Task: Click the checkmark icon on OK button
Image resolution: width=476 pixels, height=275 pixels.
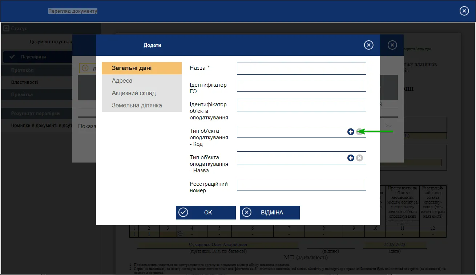Action: click(183, 213)
